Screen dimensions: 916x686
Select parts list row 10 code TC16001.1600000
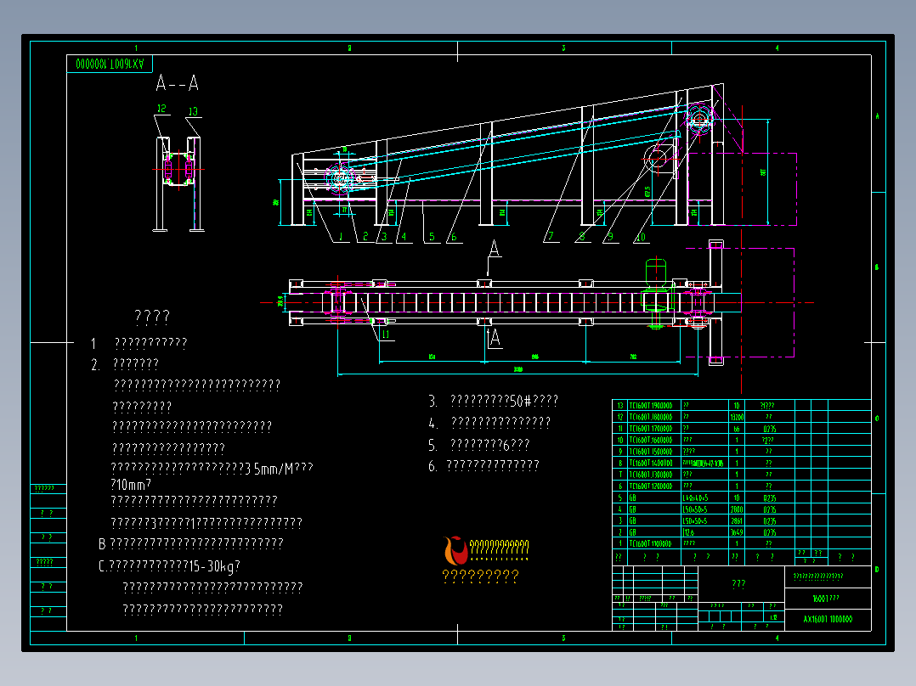click(x=651, y=440)
